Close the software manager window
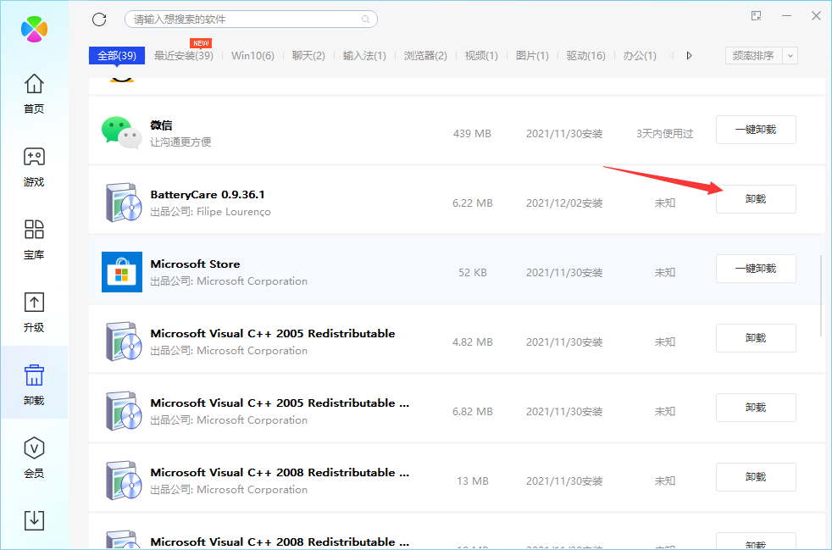Image resolution: width=832 pixels, height=550 pixels. pyautogui.click(x=816, y=16)
